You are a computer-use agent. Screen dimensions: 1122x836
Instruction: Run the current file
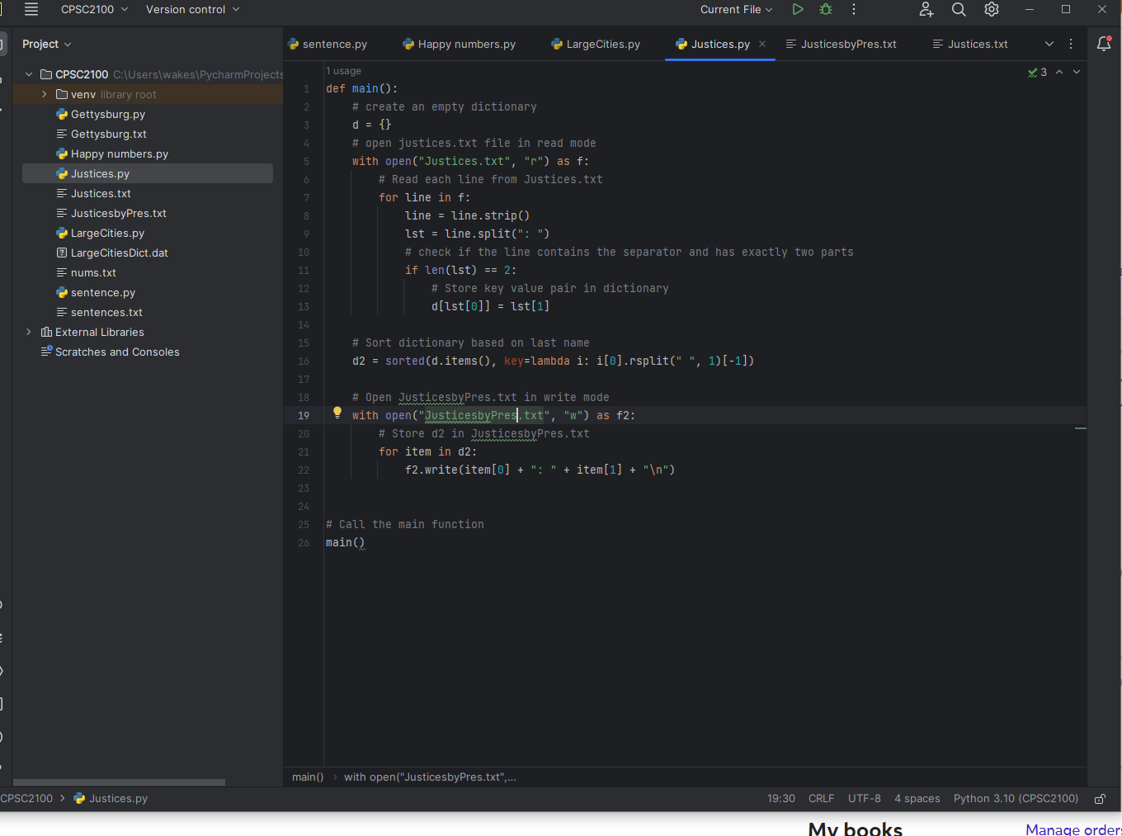797,9
